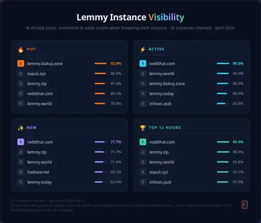Open lemmy.today in the ACTIVE list

(x=162, y=94)
